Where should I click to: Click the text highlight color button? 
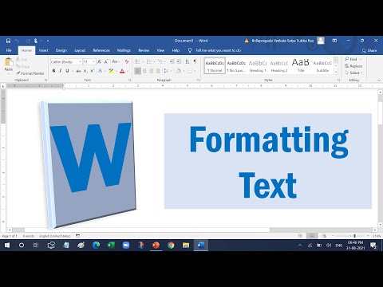[x=111, y=71]
